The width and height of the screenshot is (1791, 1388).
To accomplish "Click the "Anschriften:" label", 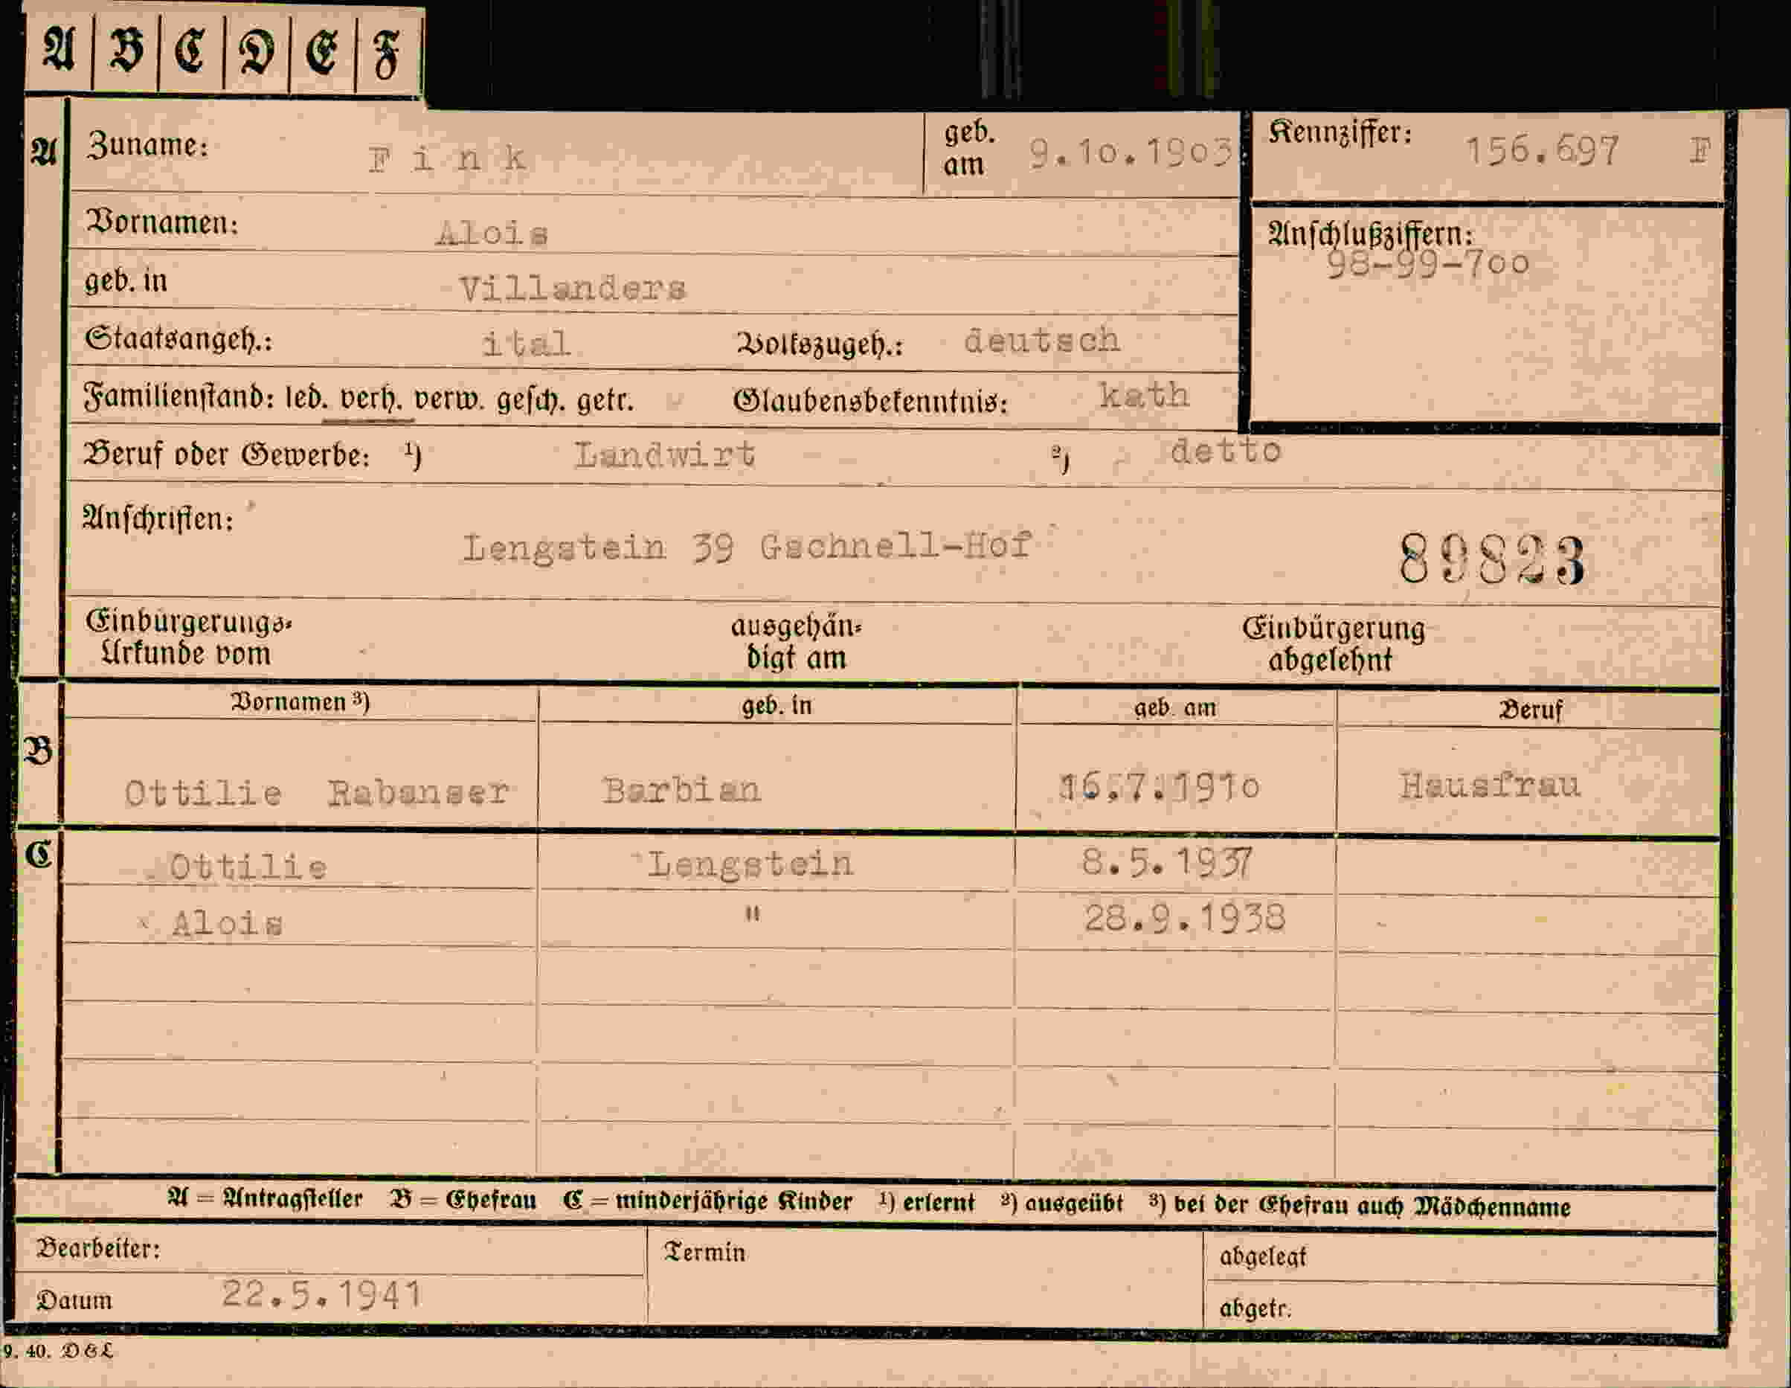I will click(158, 518).
